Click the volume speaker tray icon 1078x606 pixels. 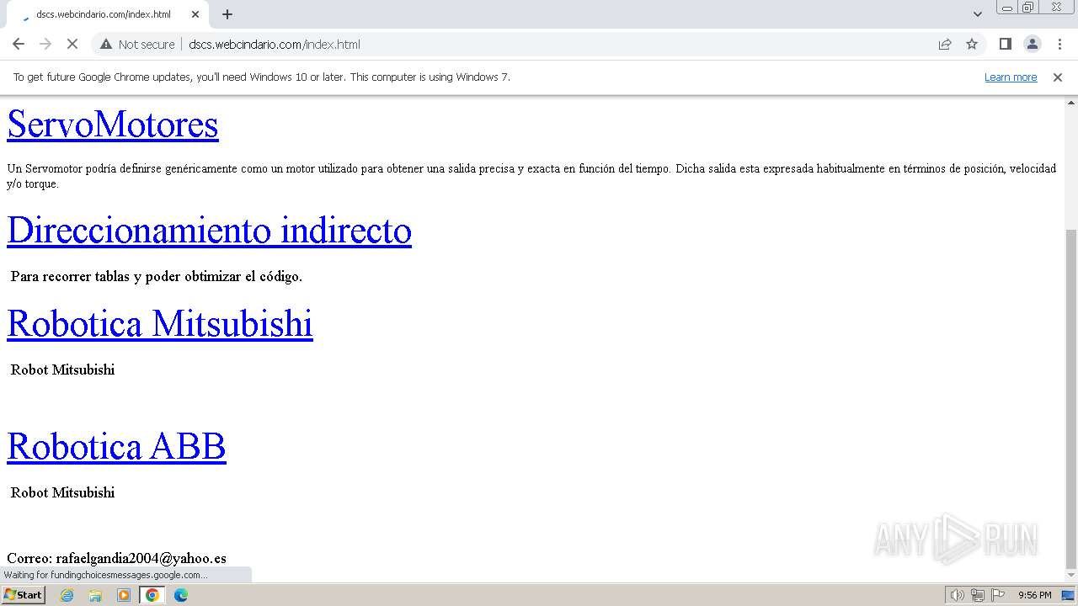click(958, 595)
